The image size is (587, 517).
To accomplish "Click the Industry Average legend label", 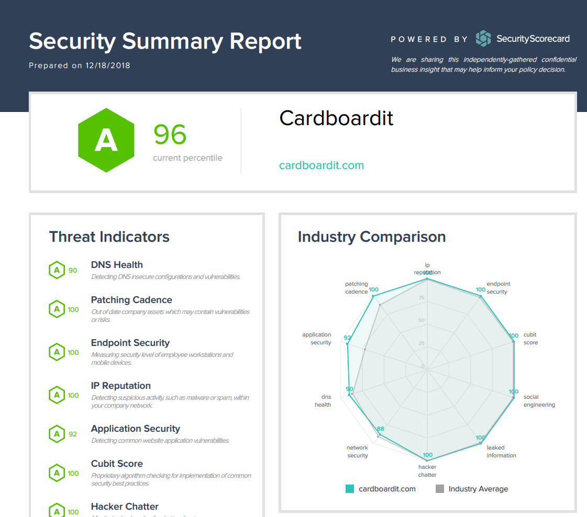I will point(478,489).
